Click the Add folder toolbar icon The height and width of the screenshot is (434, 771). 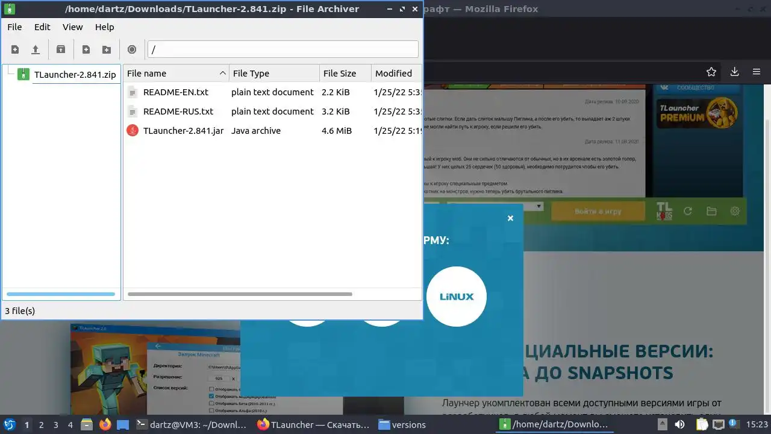click(107, 49)
